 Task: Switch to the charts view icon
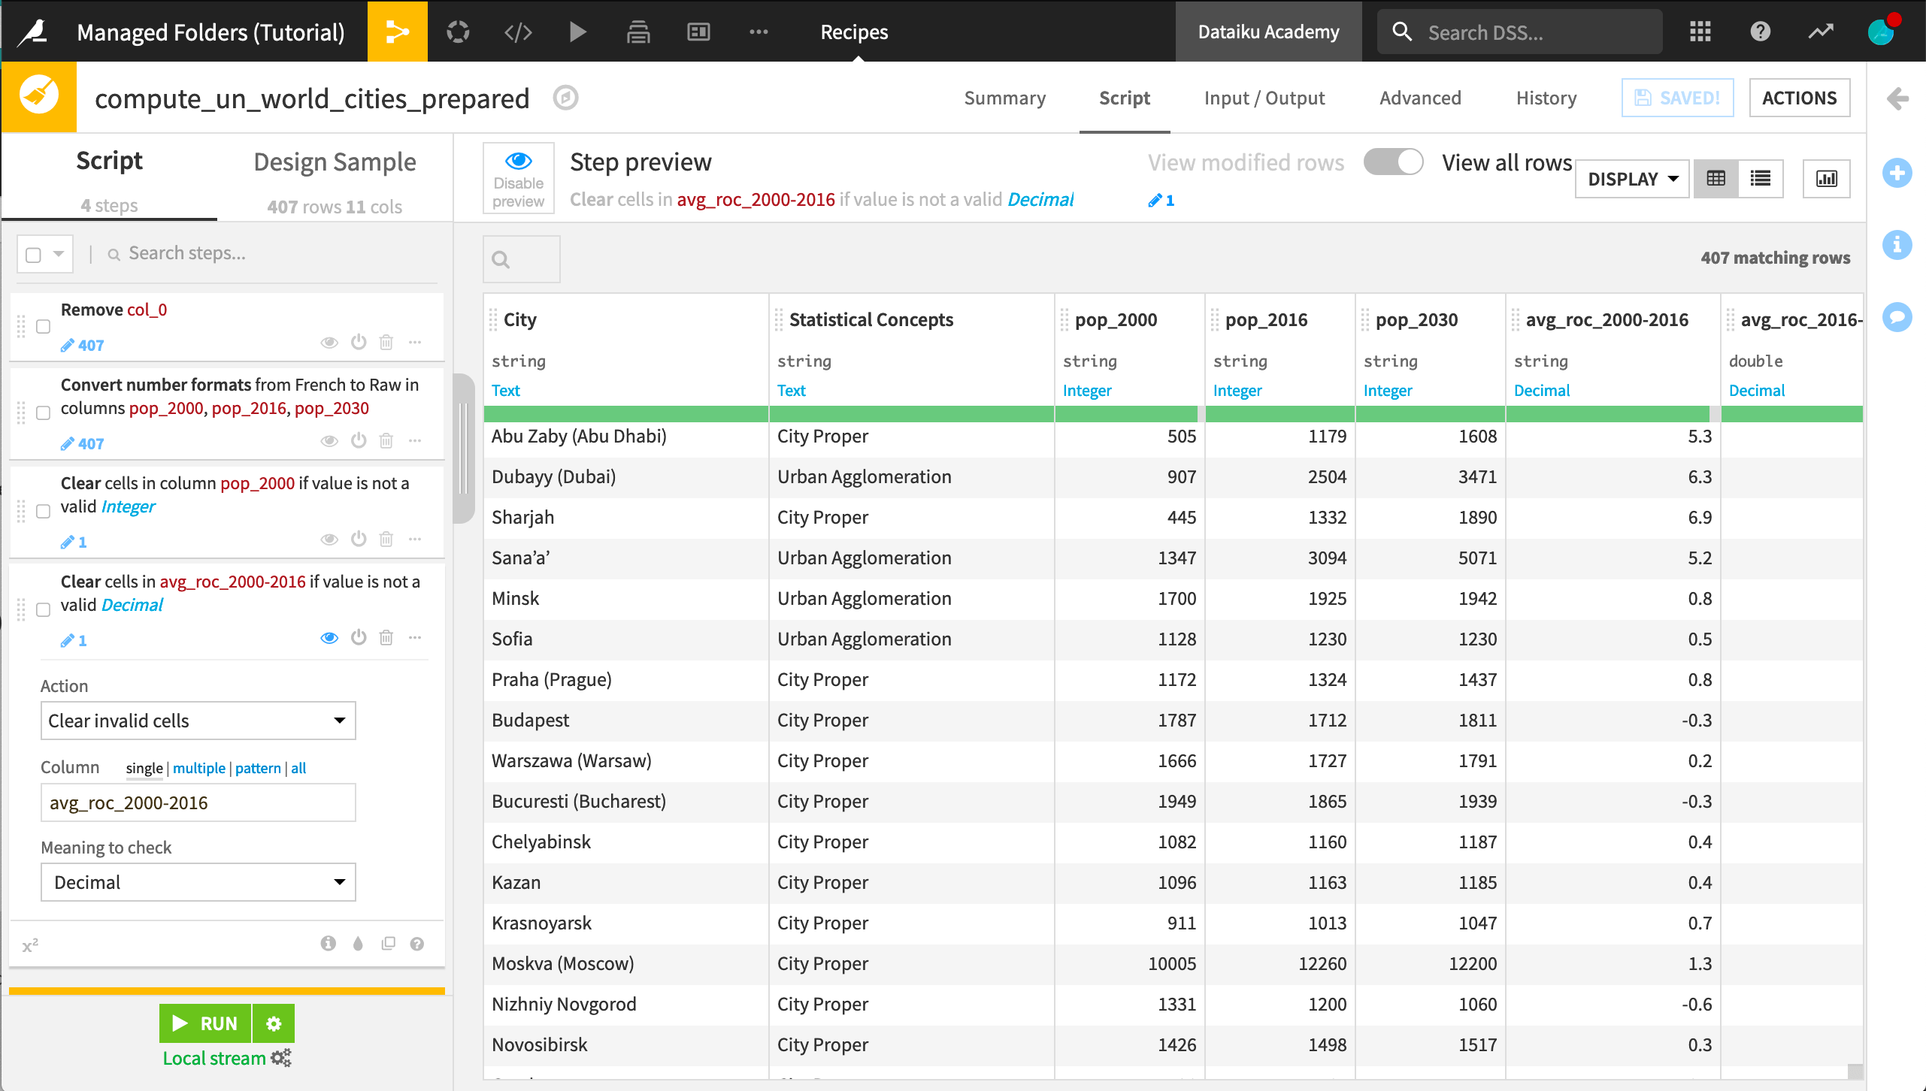point(1827,178)
